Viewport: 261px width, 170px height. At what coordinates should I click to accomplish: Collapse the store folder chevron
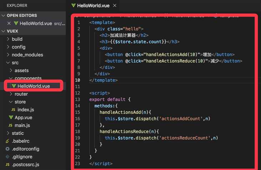pyautogui.click(x=11, y=102)
